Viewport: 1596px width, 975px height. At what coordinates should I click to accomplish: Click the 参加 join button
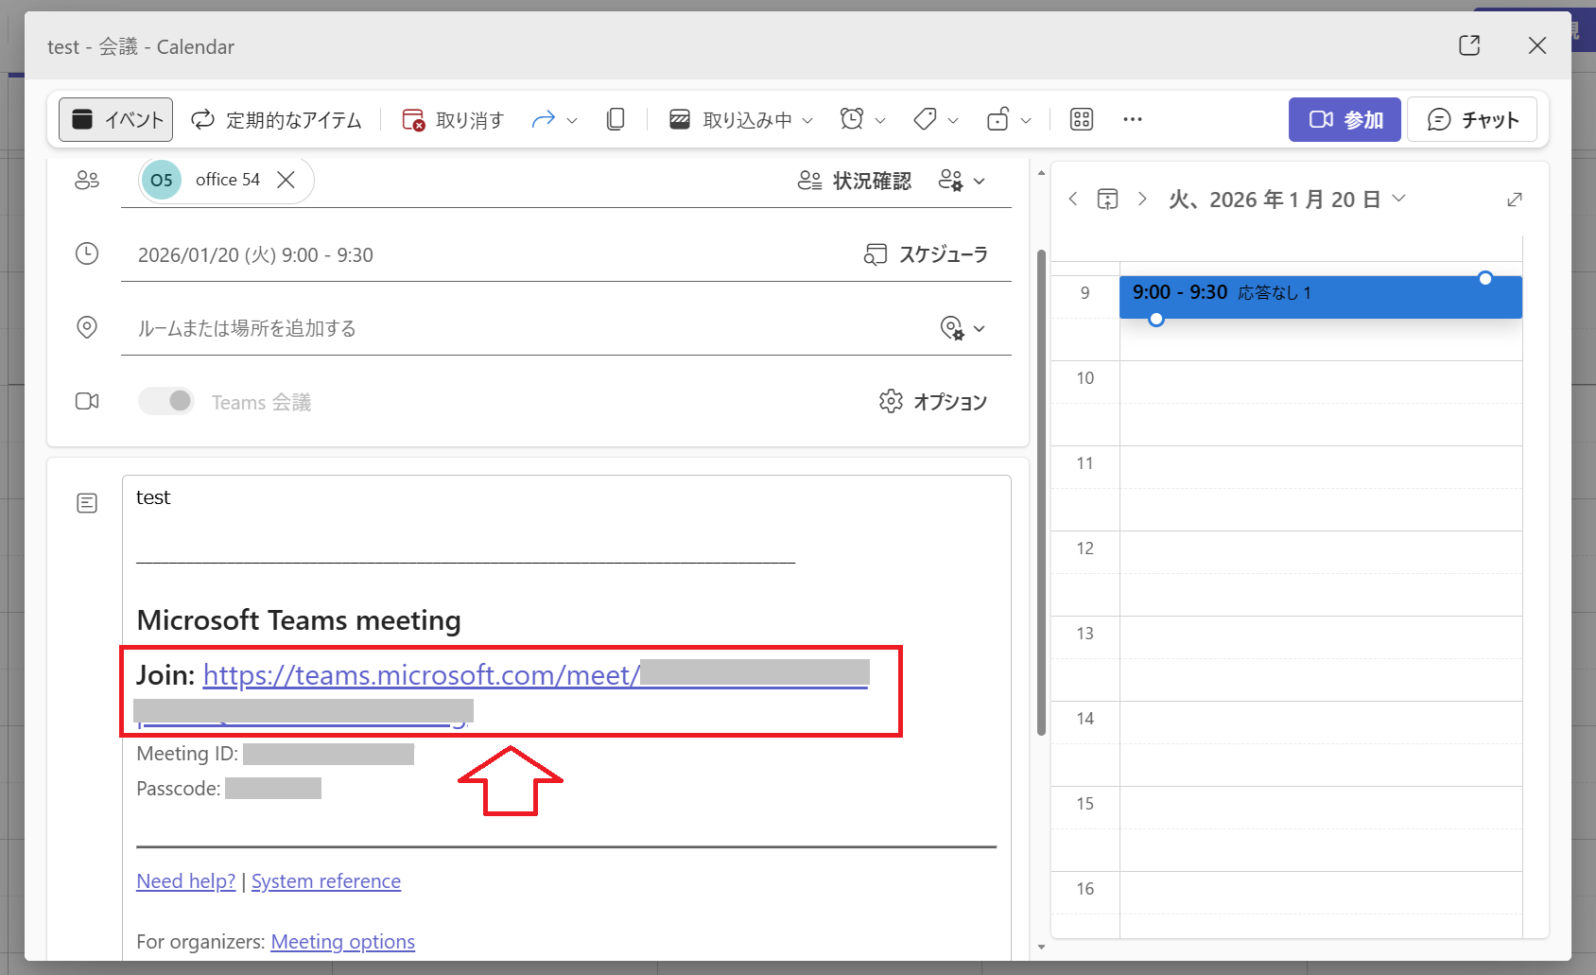[1344, 119]
